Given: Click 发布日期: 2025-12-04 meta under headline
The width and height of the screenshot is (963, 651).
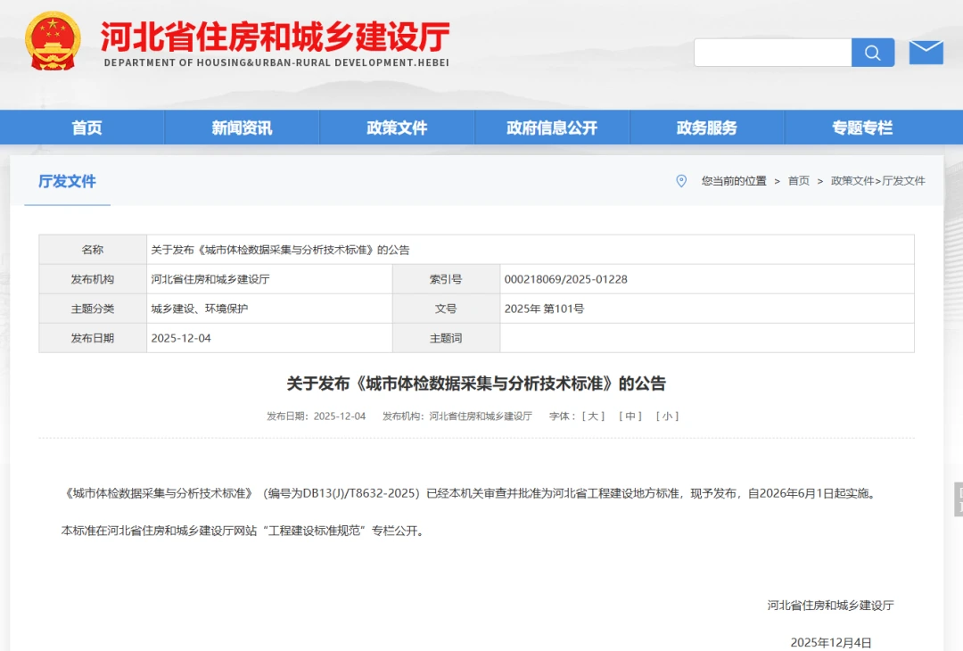Looking at the screenshot, I should [316, 416].
